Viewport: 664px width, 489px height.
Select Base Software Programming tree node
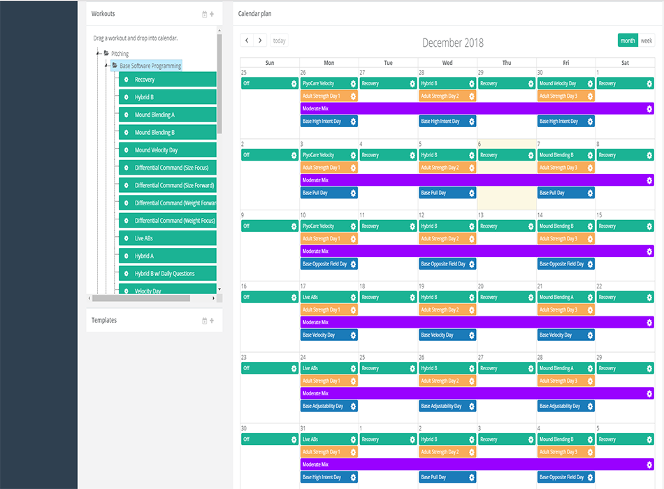[x=150, y=66]
